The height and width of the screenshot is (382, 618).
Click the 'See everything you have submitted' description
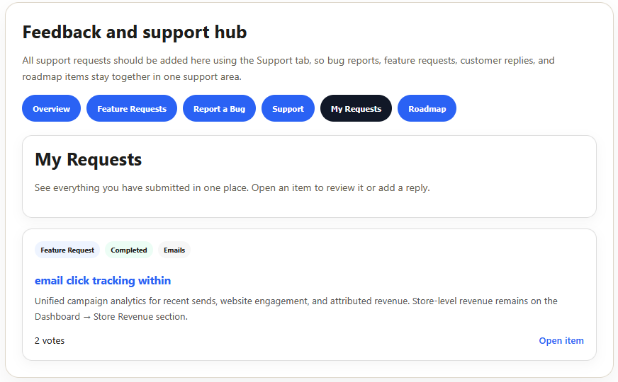(x=232, y=188)
